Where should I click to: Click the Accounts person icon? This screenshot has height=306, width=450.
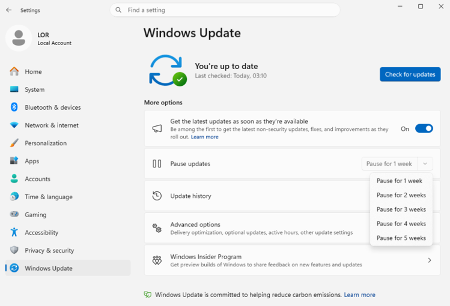click(14, 179)
